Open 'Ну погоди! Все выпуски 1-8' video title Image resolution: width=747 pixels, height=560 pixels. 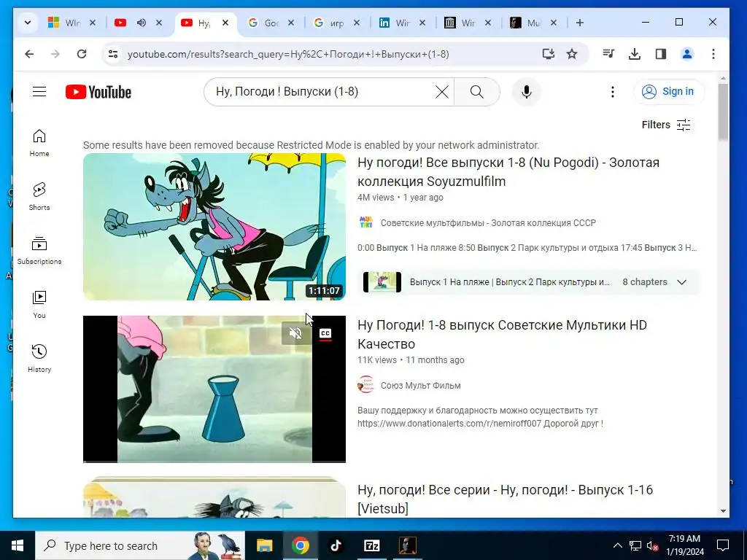click(508, 172)
